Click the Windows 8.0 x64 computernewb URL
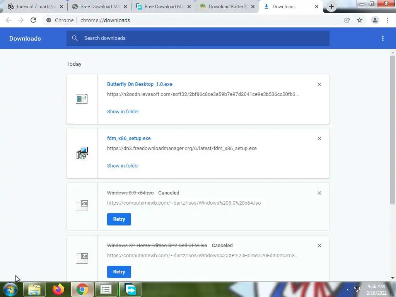The image size is (396, 297). tap(184, 203)
